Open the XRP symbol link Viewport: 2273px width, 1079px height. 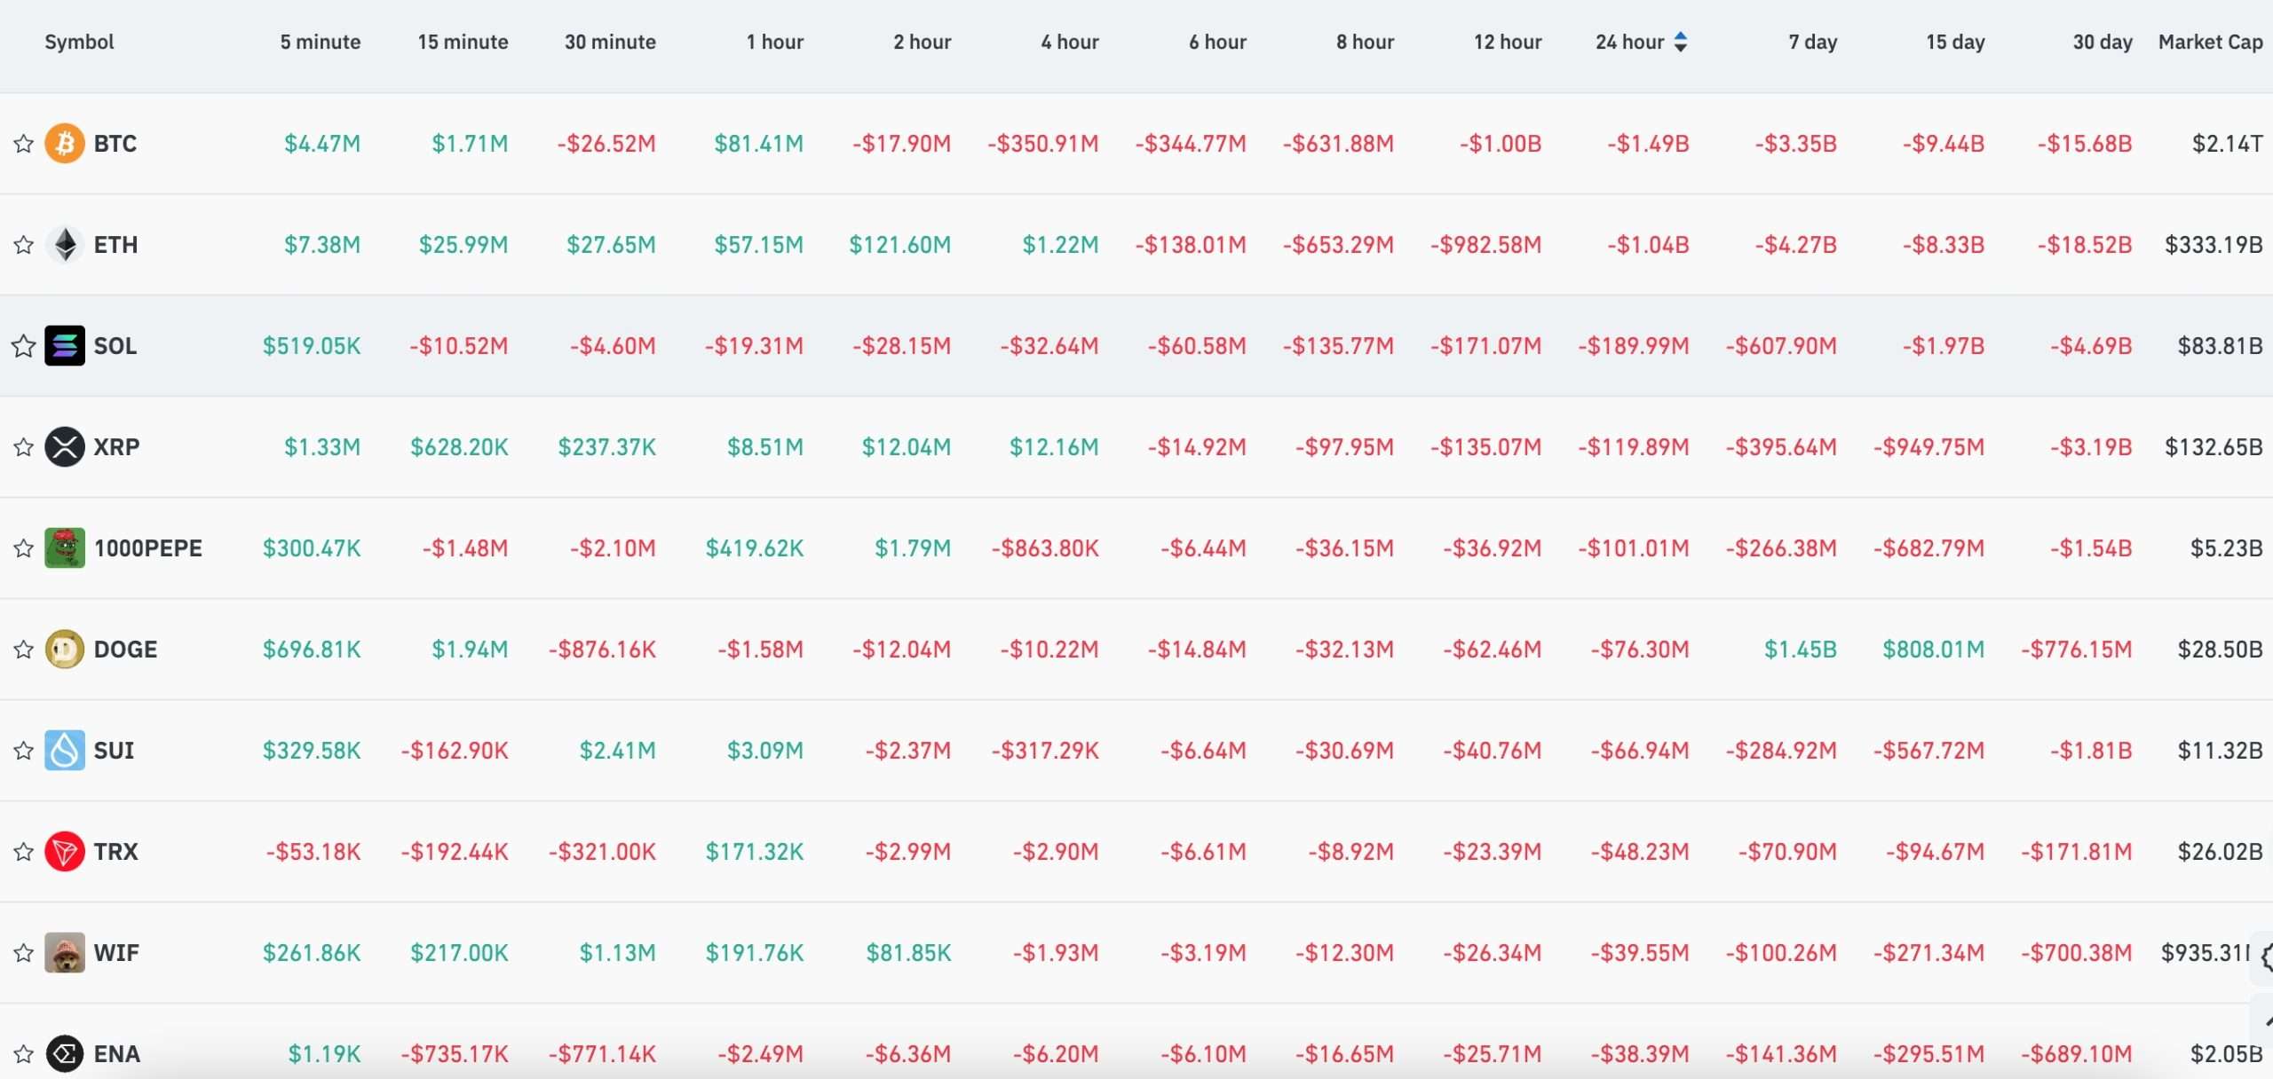pyautogui.click(x=116, y=446)
